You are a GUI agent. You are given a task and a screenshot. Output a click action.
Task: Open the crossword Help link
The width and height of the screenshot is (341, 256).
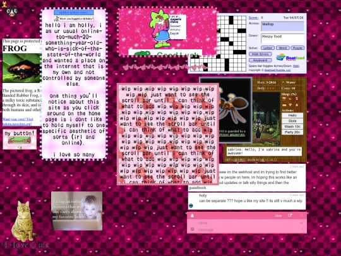click(x=296, y=66)
